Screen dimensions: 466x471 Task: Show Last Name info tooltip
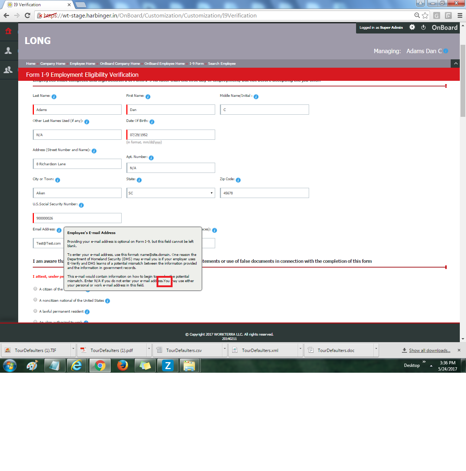coord(54,97)
